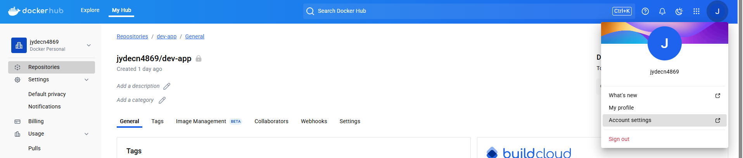
Task: Open Billing in the sidebar
Action: coord(36,121)
